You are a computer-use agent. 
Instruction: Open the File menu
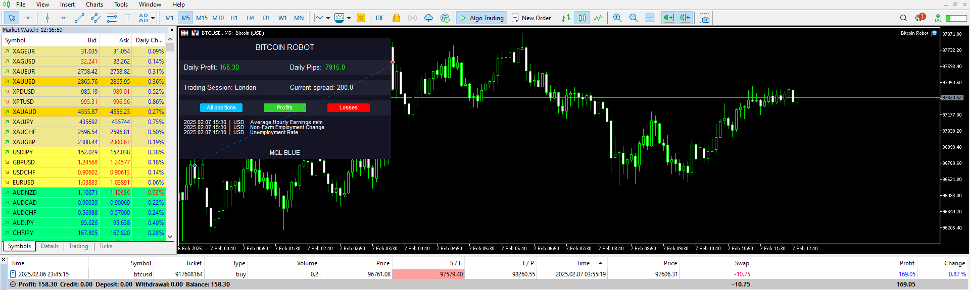tap(21, 5)
